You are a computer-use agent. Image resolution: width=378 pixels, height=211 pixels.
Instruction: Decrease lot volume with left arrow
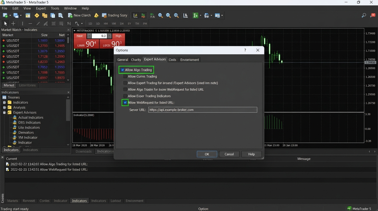[89, 36]
